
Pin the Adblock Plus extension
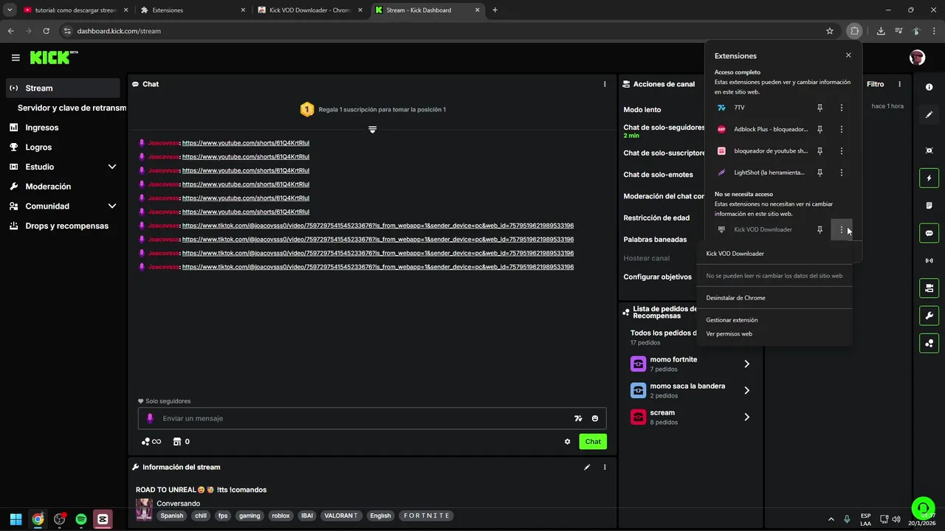(819, 129)
